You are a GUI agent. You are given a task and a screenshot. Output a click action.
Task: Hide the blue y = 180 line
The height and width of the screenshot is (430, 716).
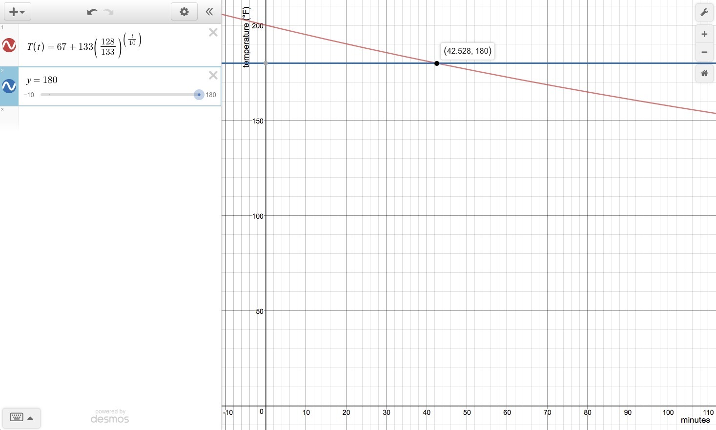click(x=9, y=86)
